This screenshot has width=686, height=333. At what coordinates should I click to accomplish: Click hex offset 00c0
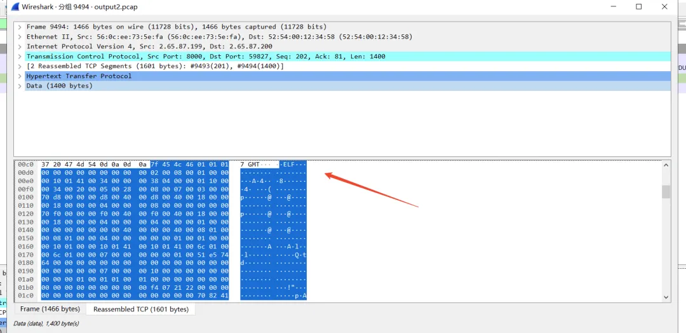click(x=26, y=165)
